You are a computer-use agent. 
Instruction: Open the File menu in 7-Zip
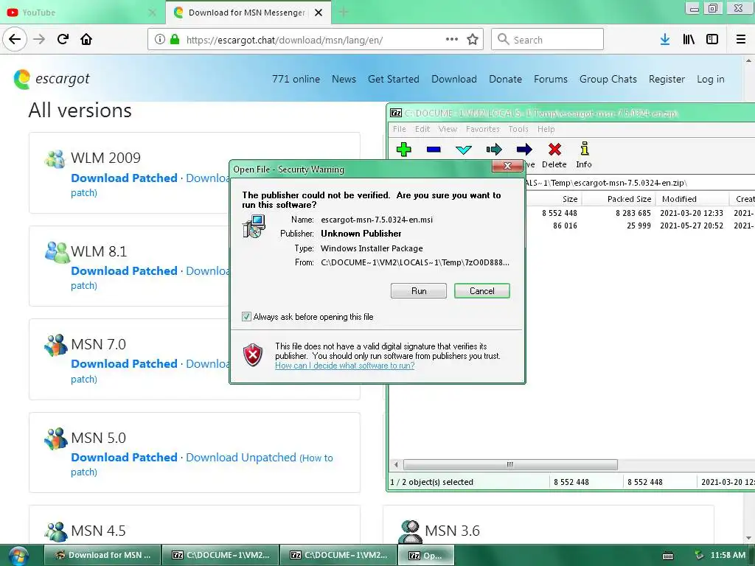[x=399, y=129]
